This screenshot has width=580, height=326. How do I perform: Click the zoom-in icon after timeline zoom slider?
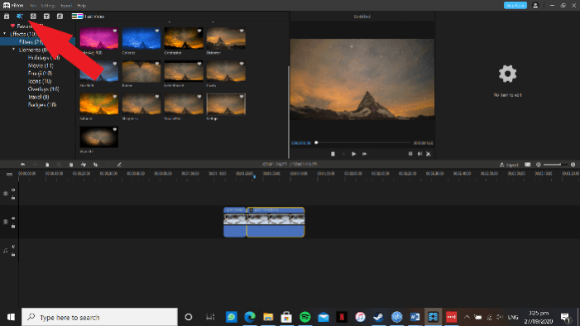click(x=573, y=165)
